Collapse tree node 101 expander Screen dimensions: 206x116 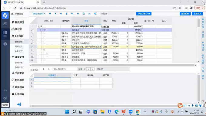[41, 30]
